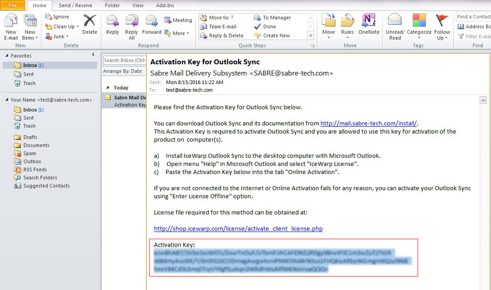Click the Search Inbox field
The height and width of the screenshot is (290, 491).
(x=124, y=60)
